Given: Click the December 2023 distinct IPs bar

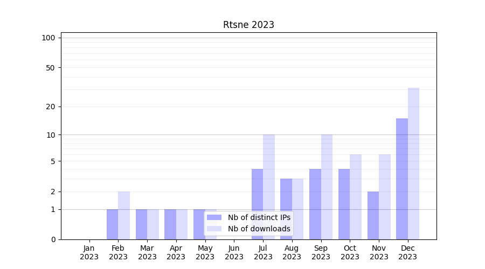Looking at the screenshot, I should (402, 179).
